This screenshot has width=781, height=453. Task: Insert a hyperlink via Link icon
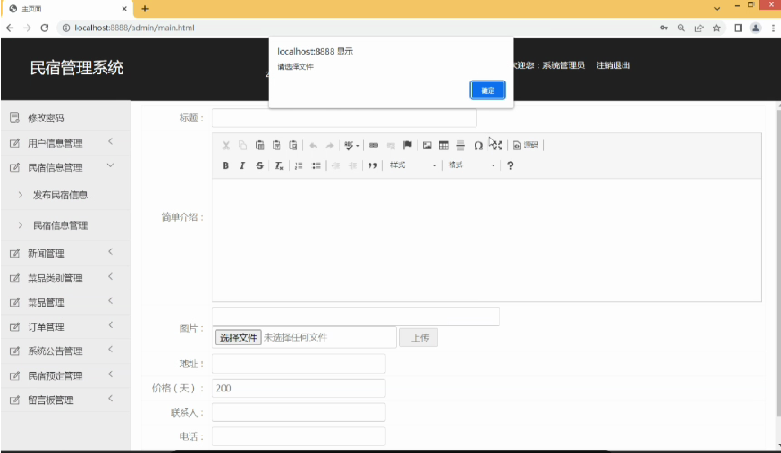tap(373, 146)
